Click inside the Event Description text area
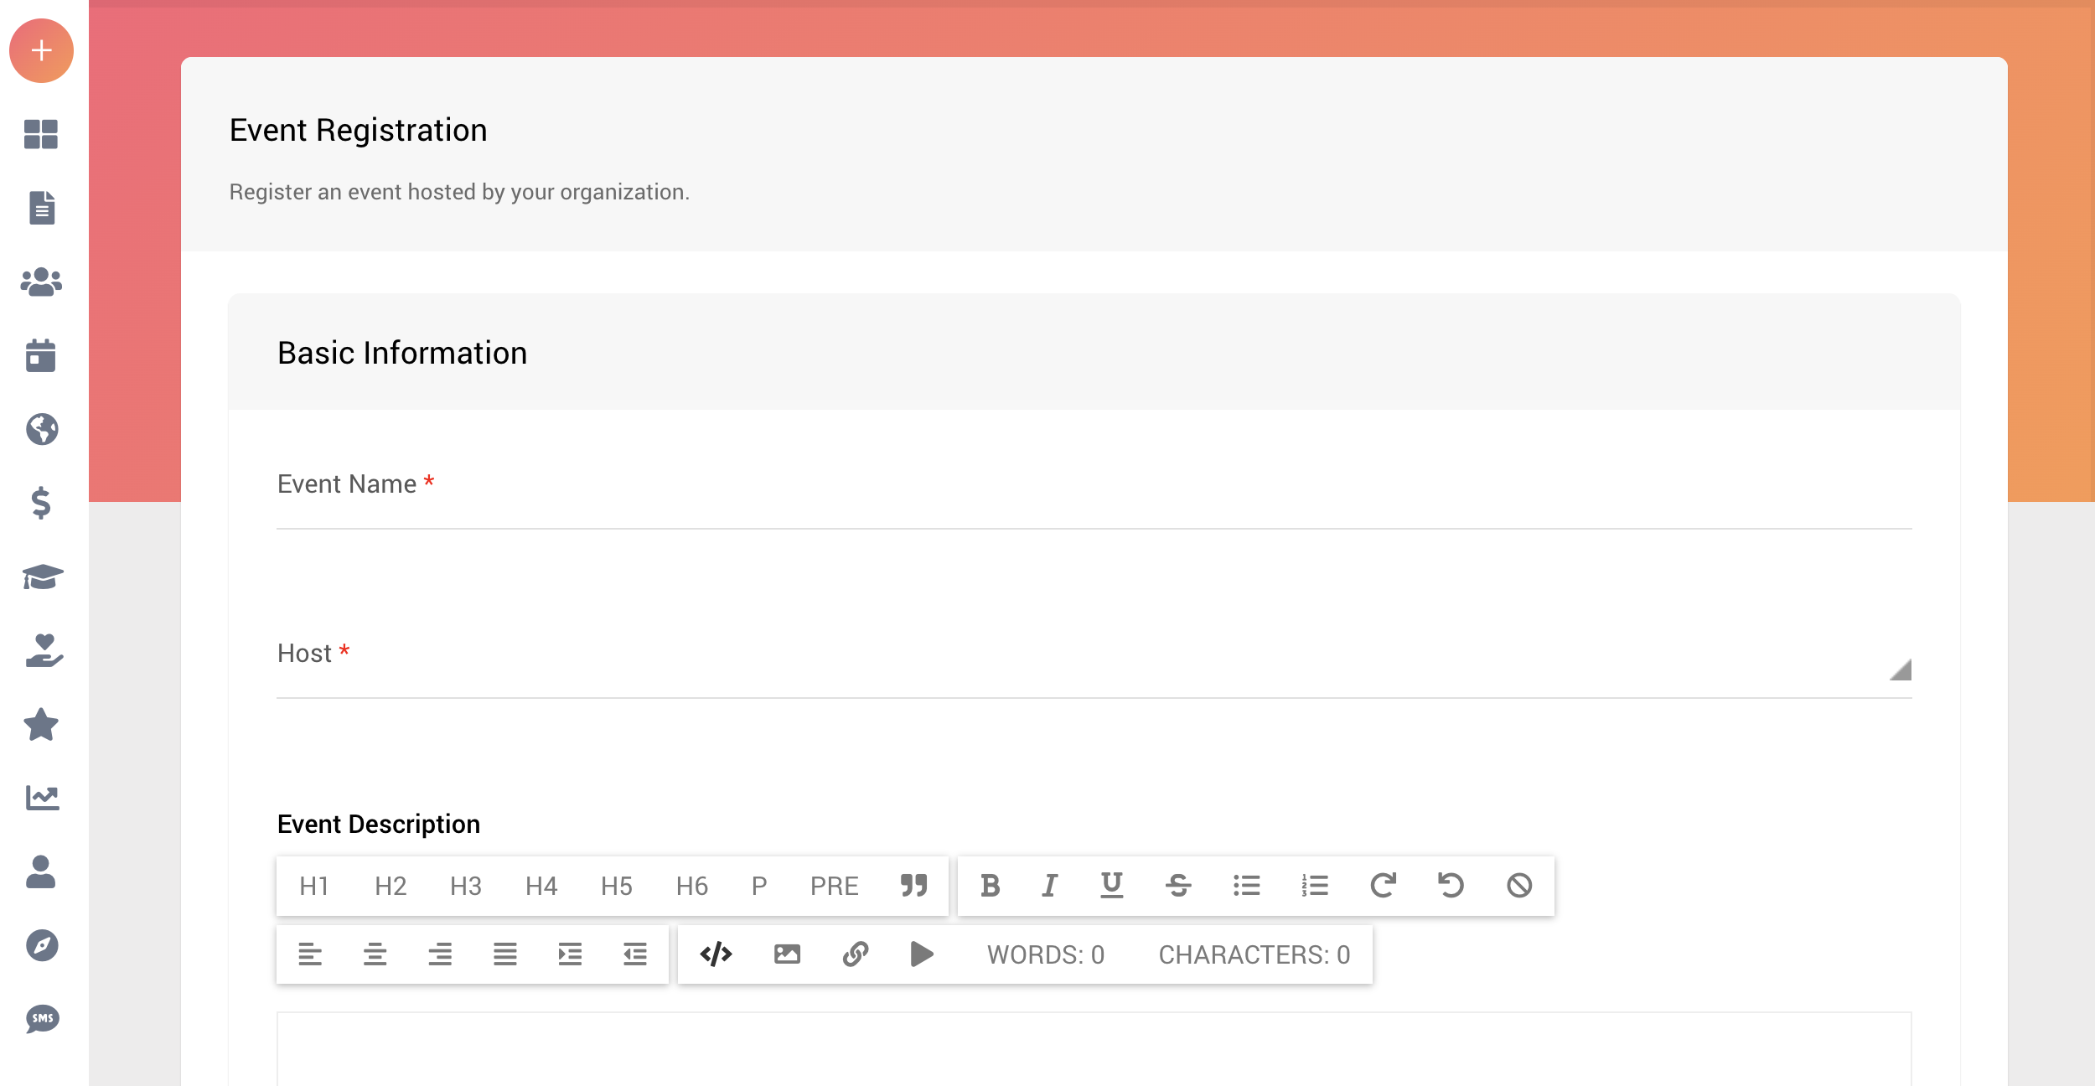The image size is (2095, 1086). [1094, 1049]
